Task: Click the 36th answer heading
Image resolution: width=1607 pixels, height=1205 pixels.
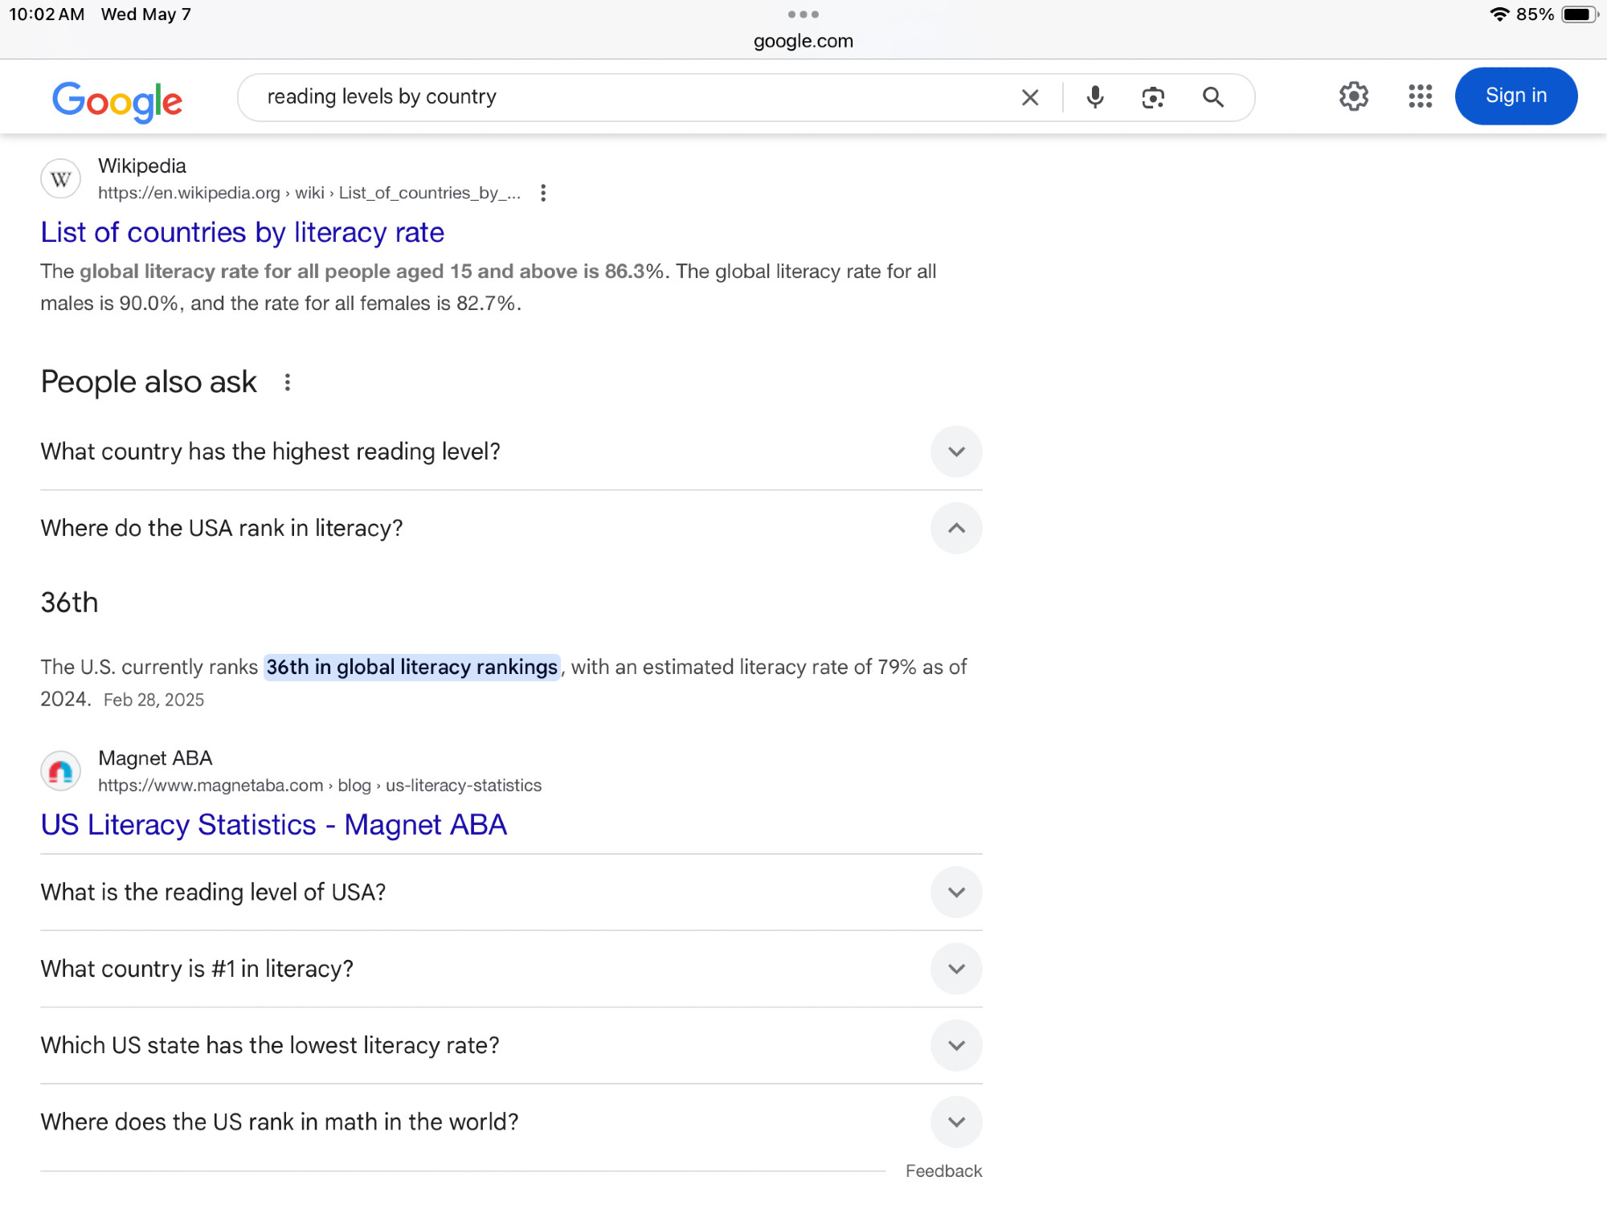Action: point(70,602)
